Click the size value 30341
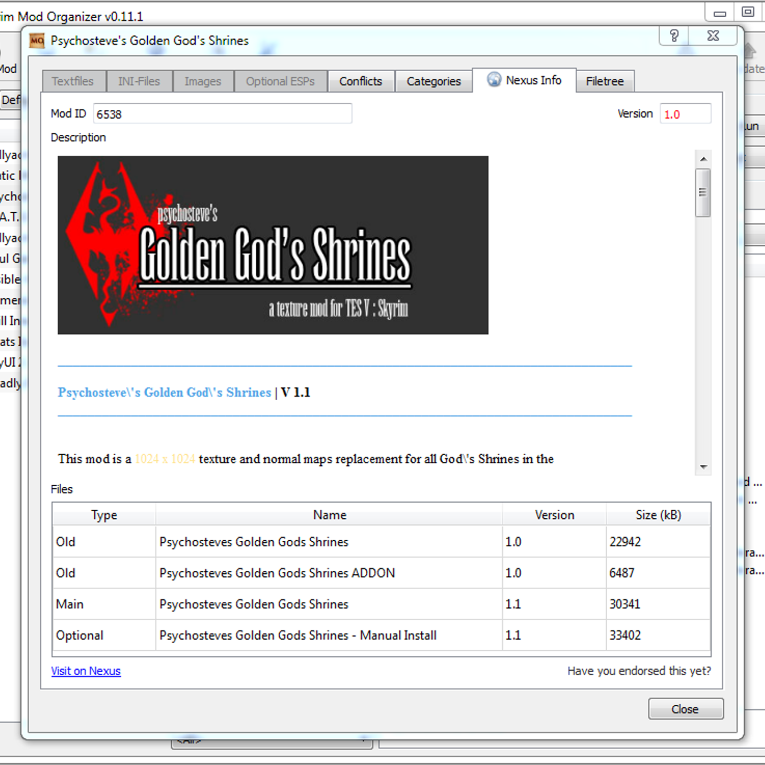 (624, 604)
